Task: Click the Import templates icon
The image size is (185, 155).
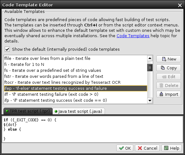Action: coord(161,94)
